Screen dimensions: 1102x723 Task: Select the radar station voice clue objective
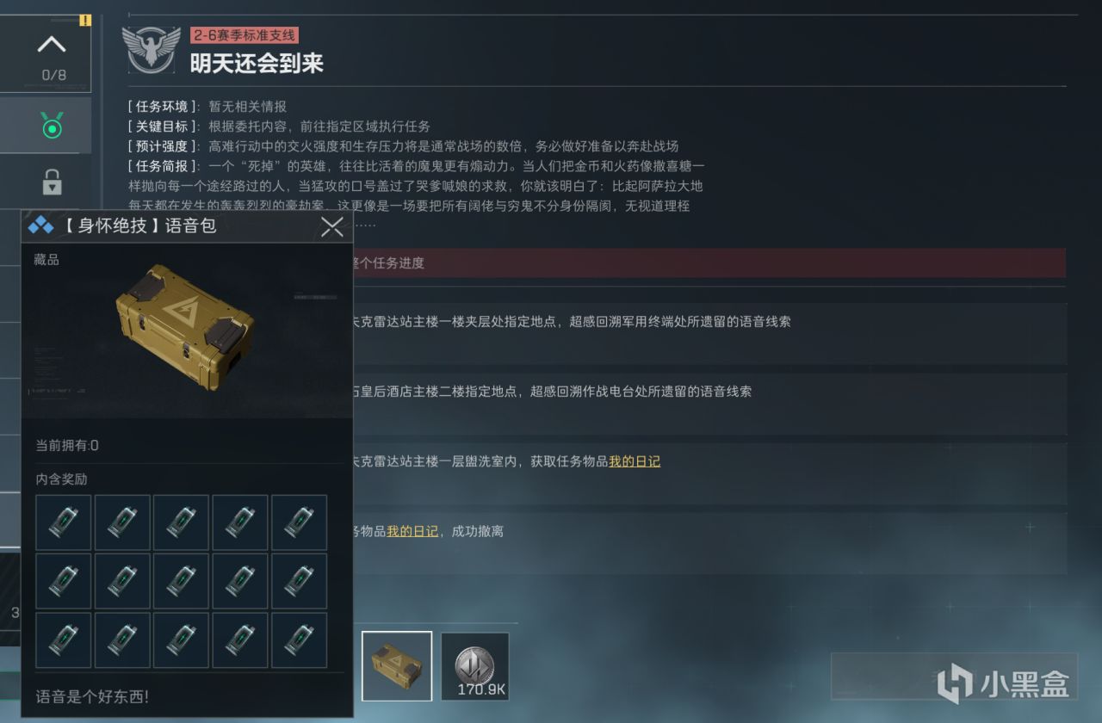click(709, 333)
